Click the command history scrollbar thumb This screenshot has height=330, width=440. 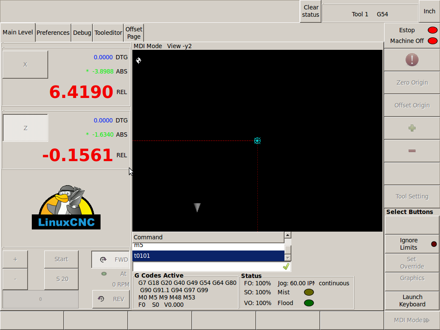click(x=287, y=250)
